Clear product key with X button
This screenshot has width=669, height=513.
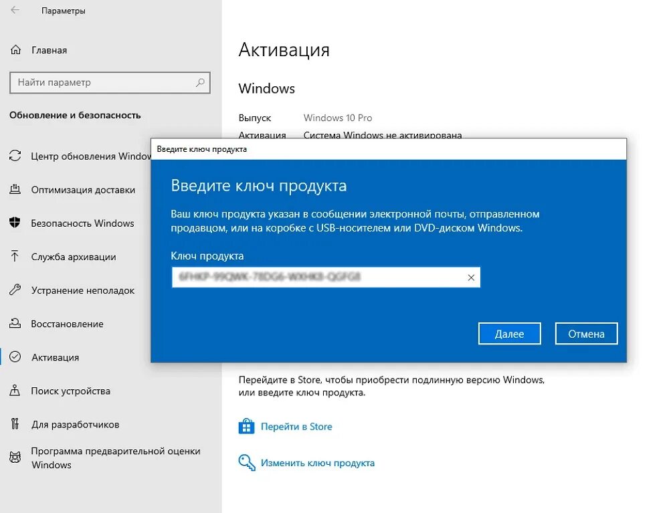pyautogui.click(x=471, y=278)
